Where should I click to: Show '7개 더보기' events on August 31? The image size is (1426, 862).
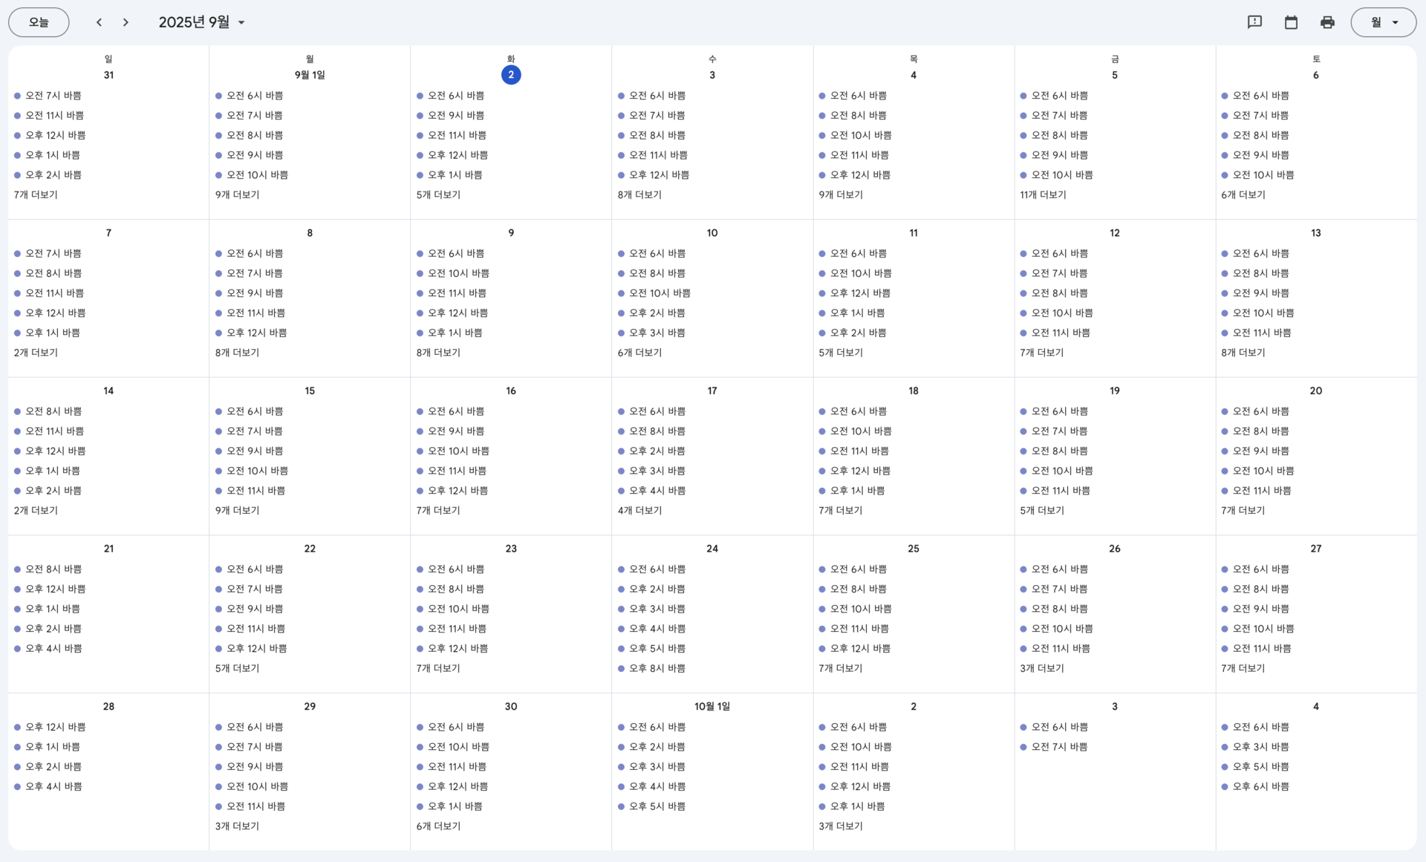(36, 195)
